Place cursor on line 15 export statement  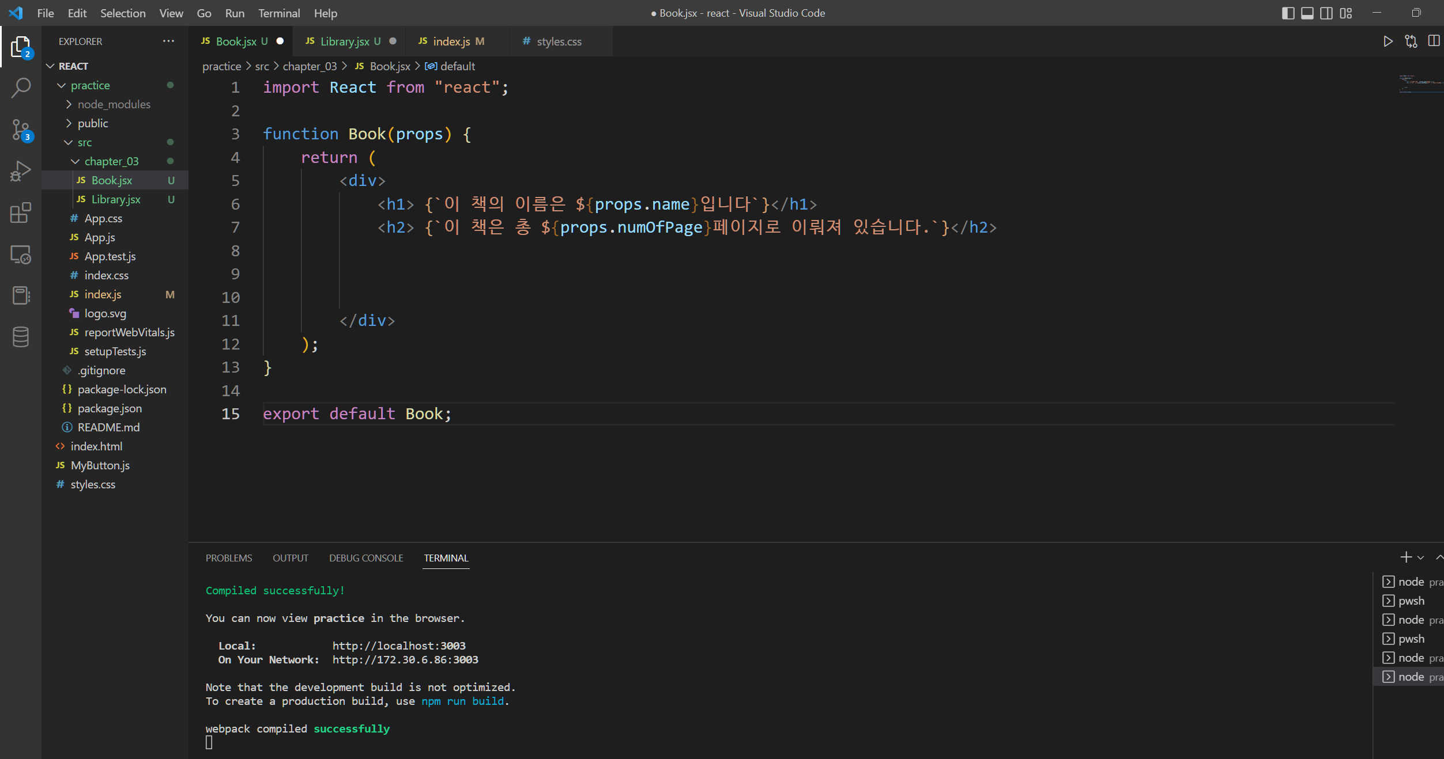click(x=357, y=414)
